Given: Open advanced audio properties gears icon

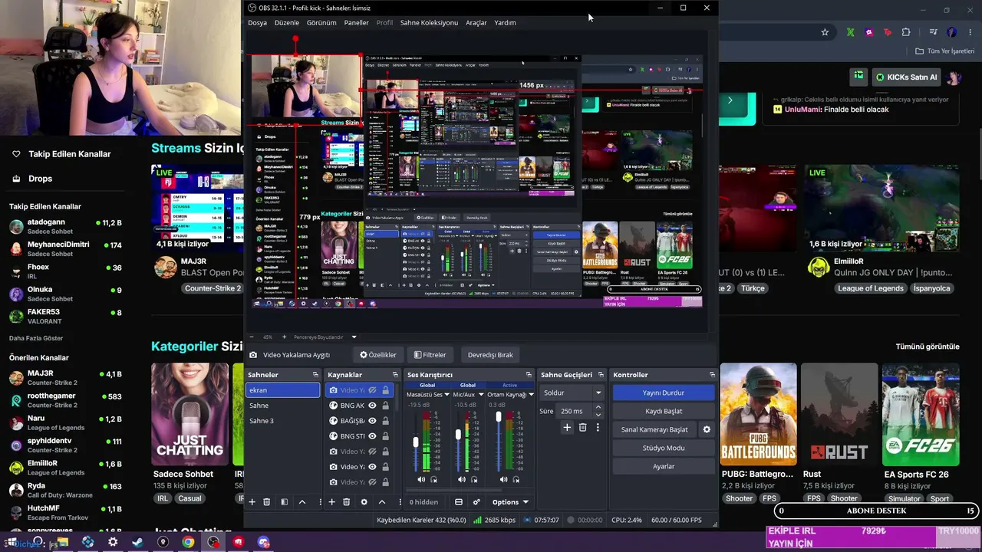Looking at the screenshot, I should tap(476, 502).
